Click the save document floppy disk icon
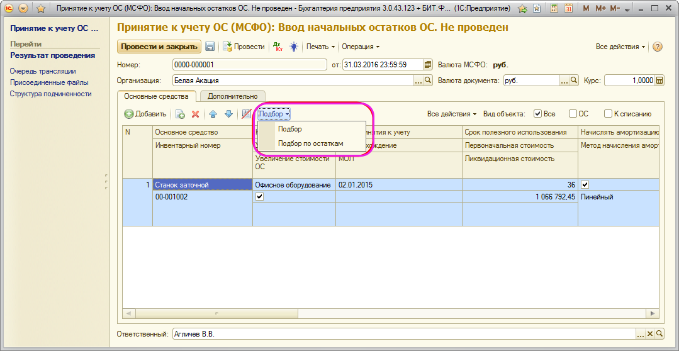Screen dimensions: 679x351 210,47
